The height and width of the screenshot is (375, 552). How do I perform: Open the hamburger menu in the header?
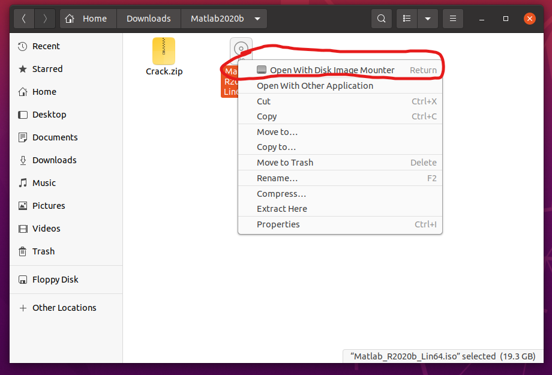point(453,19)
